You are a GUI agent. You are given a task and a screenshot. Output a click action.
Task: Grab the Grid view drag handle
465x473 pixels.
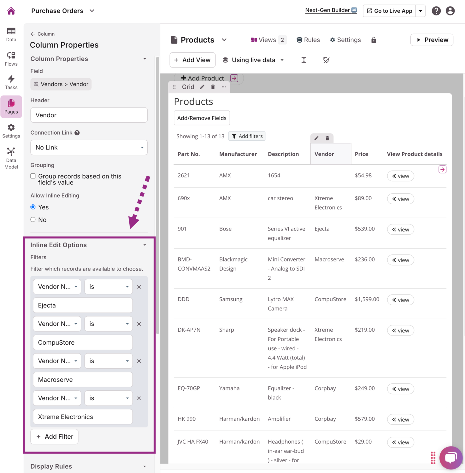coord(174,87)
